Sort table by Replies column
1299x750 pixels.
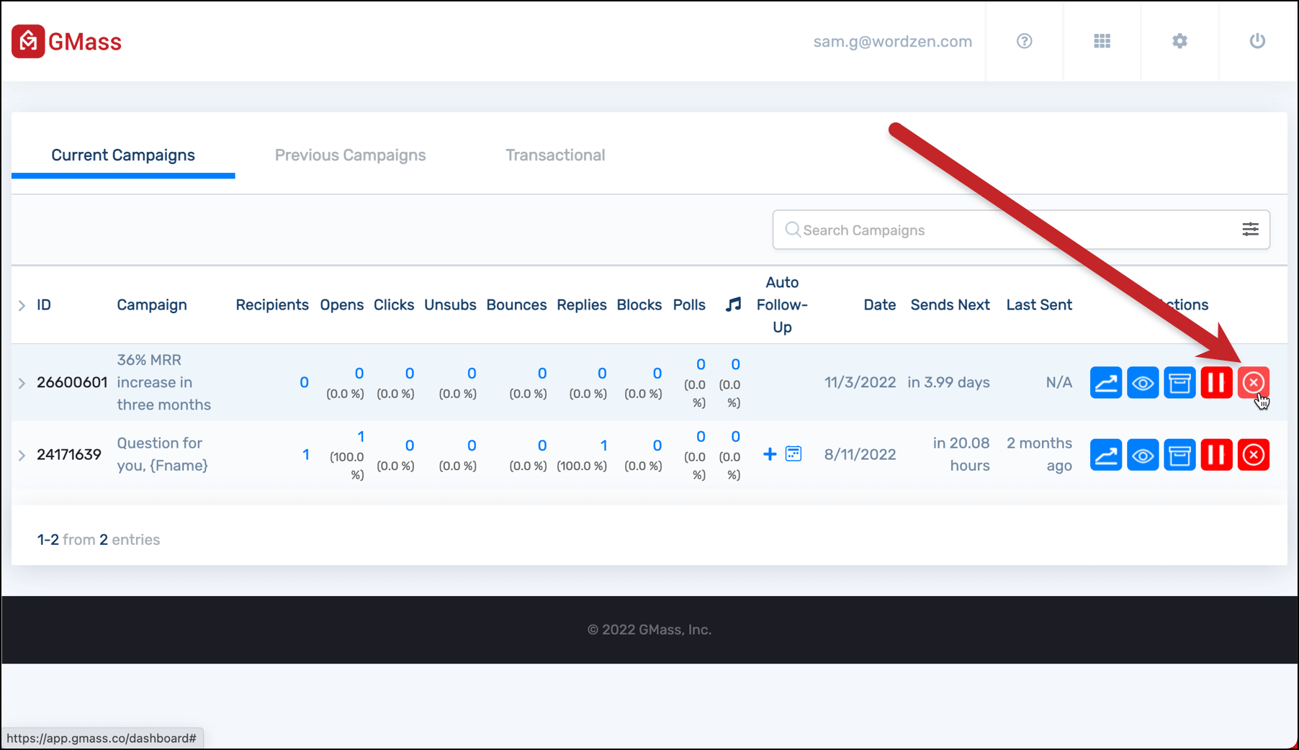(x=582, y=304)
